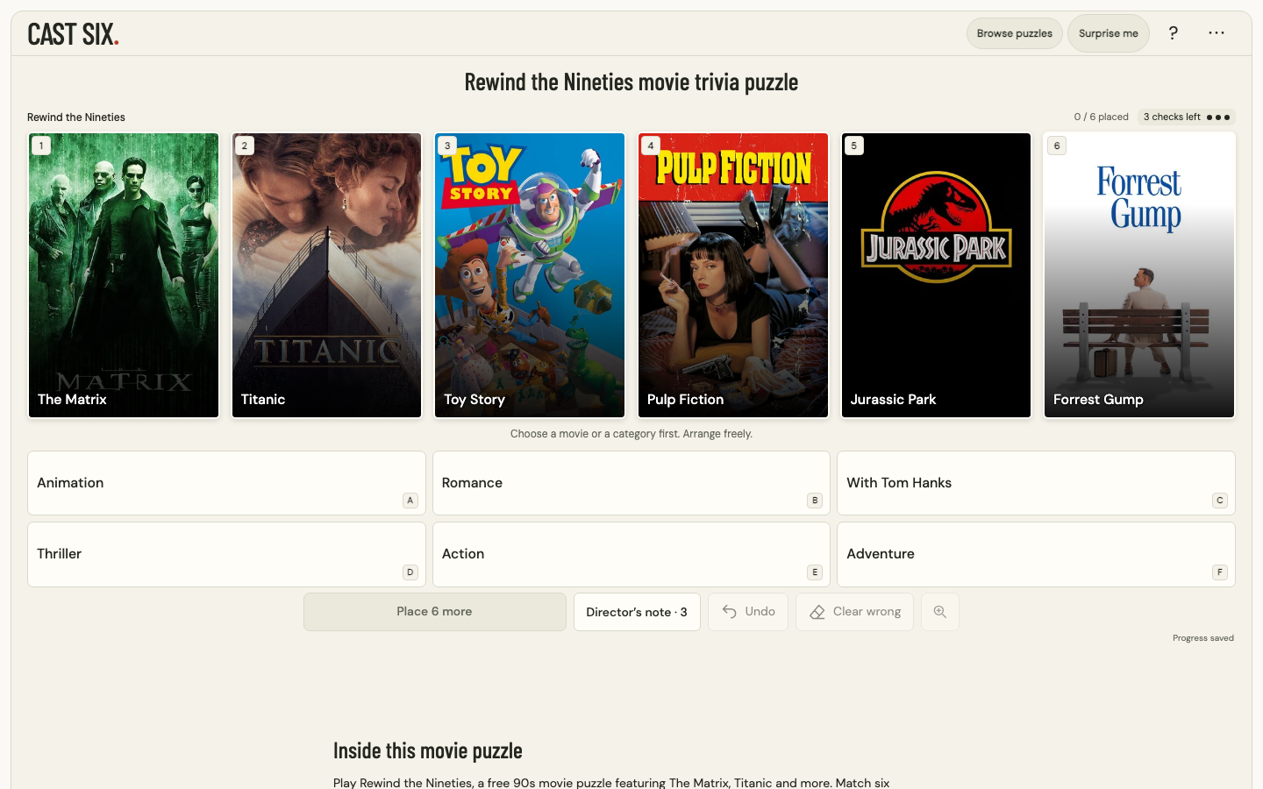
Task: Select the Romance category slot
Action: tap(631, 483)
